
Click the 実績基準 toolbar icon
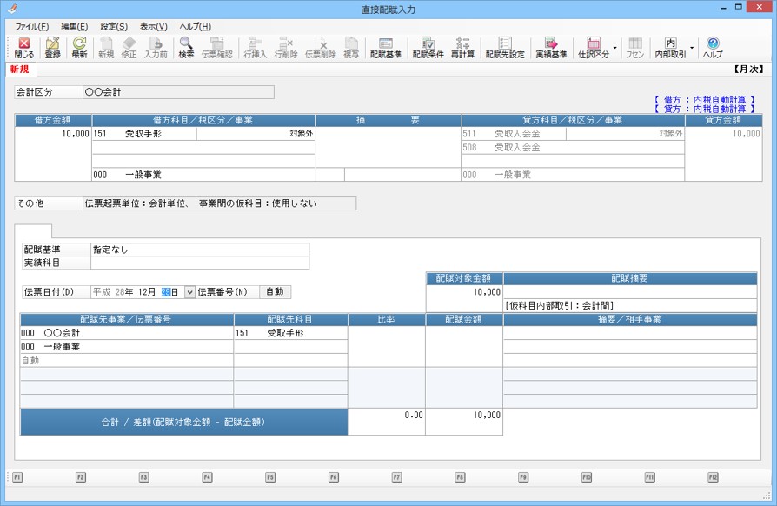550,47
